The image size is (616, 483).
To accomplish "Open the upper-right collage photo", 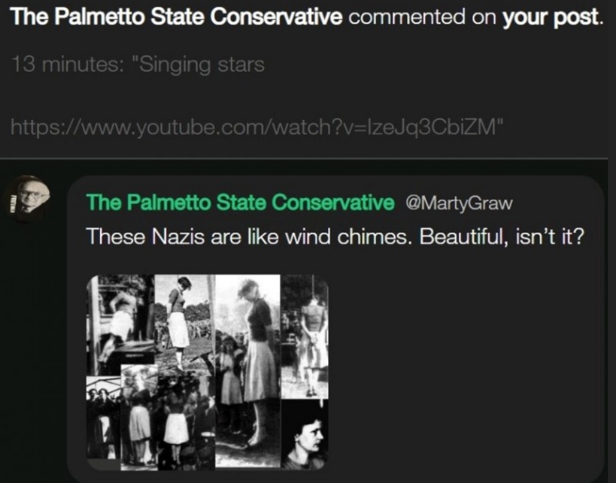I will (x=304, y=337).
